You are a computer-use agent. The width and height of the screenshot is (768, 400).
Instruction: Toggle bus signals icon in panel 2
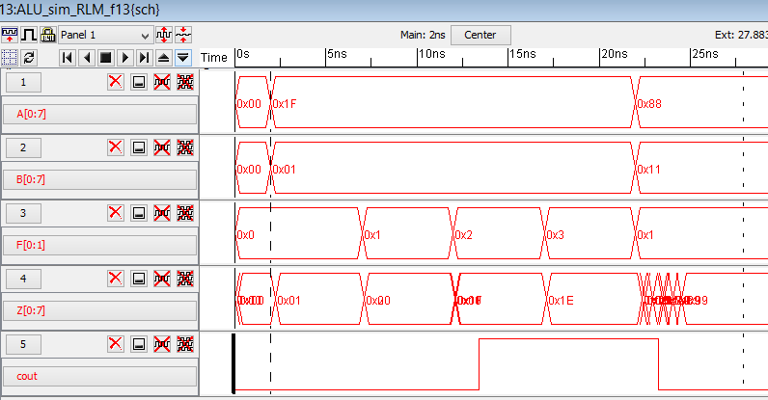185,147
